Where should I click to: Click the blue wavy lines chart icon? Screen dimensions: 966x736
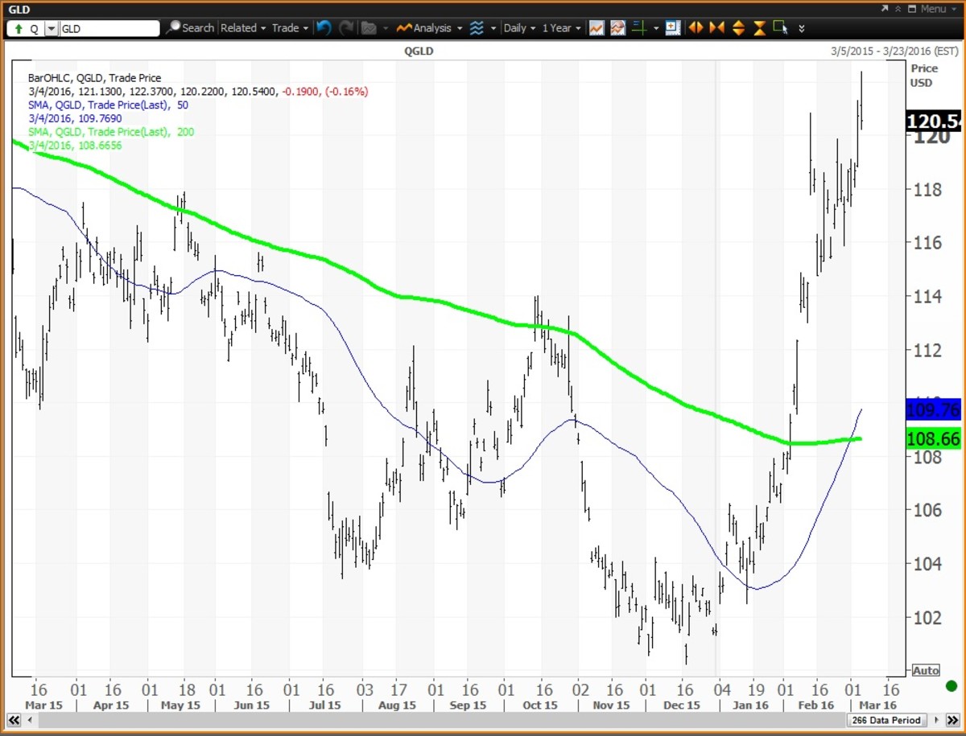coord(477,28)
